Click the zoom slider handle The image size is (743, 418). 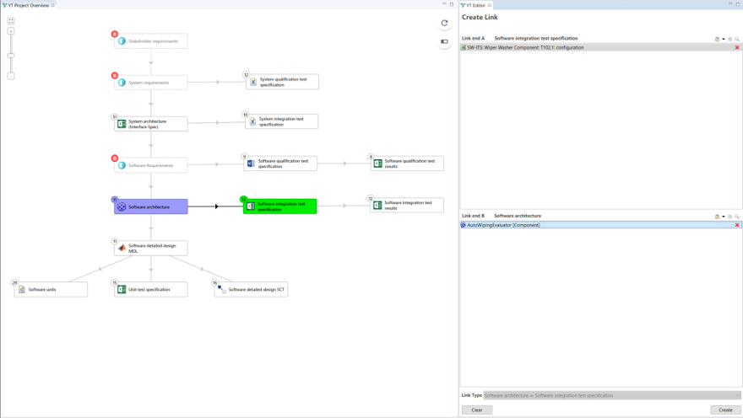click(x=11, y=56)
